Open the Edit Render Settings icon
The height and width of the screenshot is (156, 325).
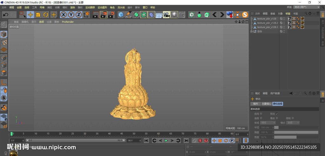(x=111, y=15)
